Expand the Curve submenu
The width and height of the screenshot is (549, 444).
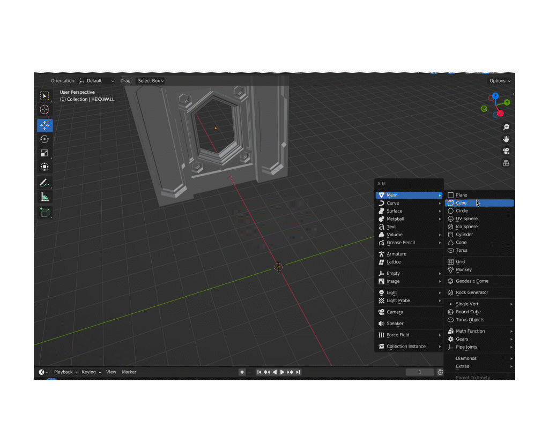tap(409, 203)
